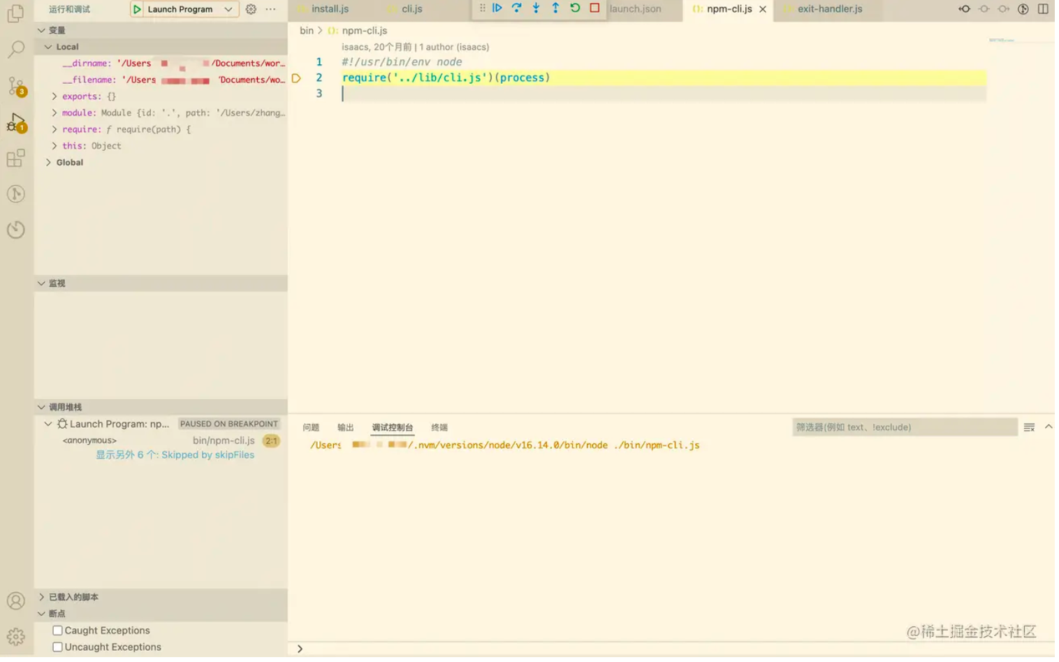Switch to the launch.json tab

click(x=635, y=9)
